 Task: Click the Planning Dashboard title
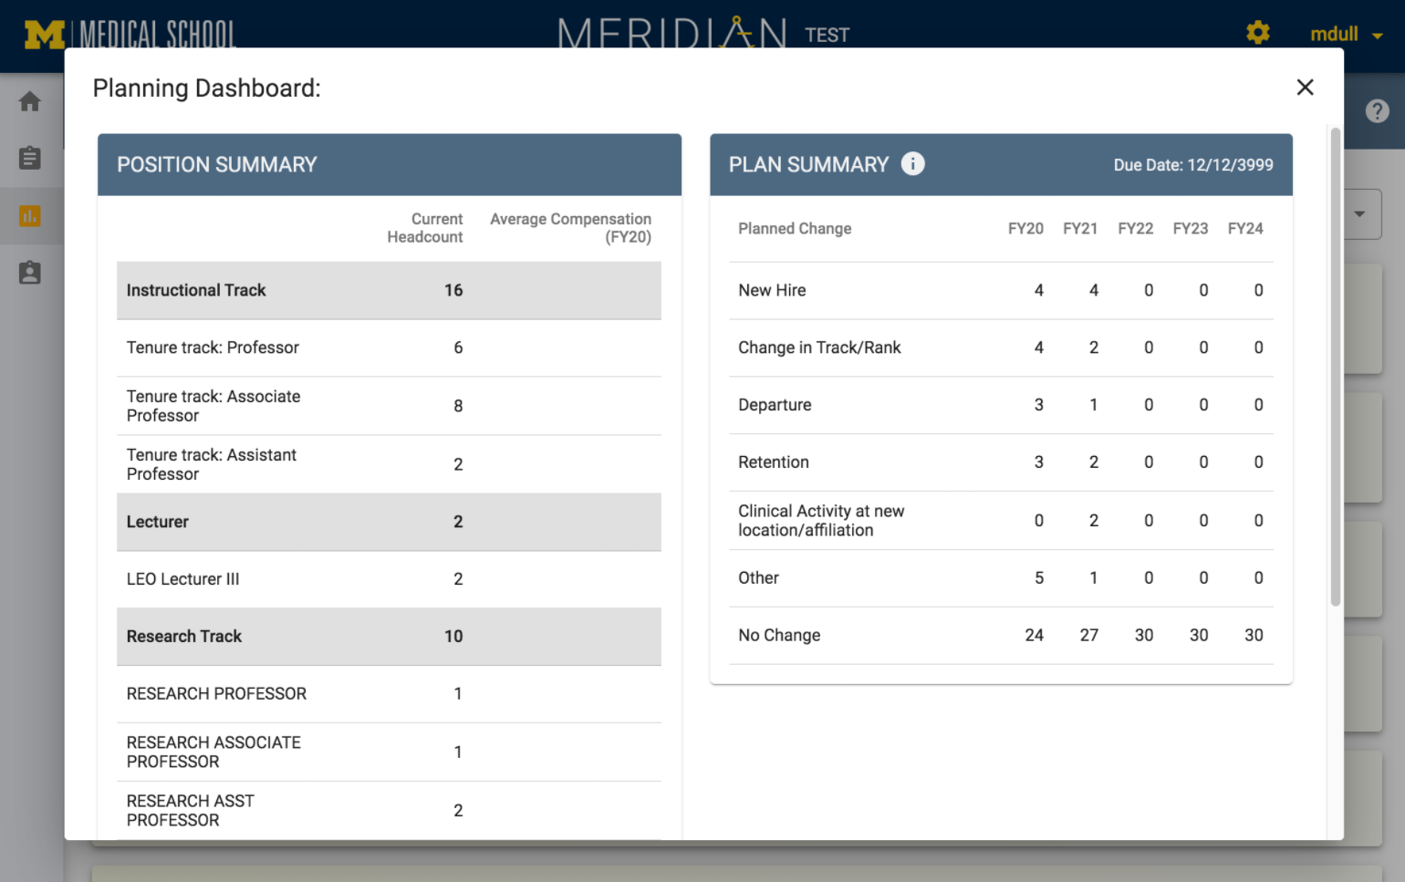pos(207,88)
